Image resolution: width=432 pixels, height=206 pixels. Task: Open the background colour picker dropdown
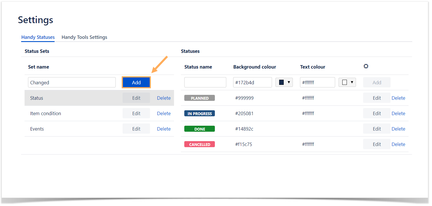click(289, 82)
